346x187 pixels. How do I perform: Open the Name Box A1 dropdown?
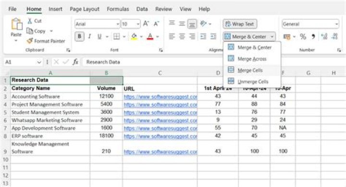[x=39, y=62]
